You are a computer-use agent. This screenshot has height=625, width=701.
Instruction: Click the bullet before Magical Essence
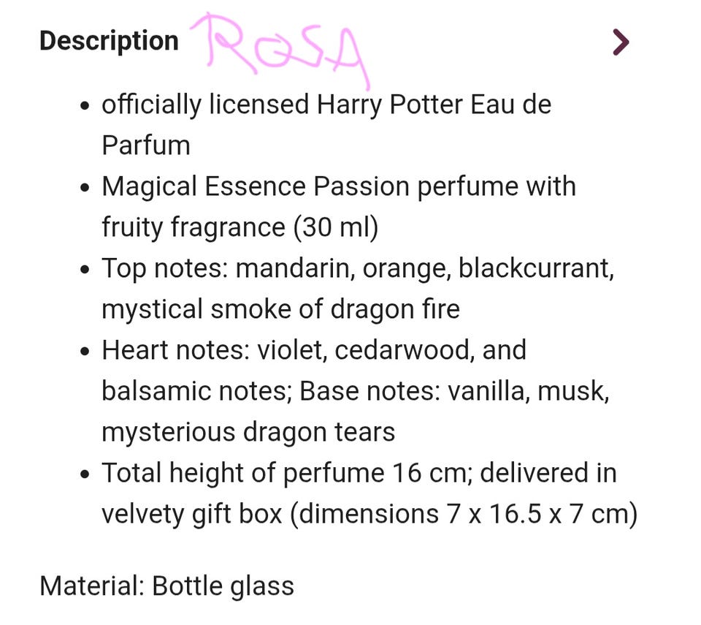click(85, 188)
